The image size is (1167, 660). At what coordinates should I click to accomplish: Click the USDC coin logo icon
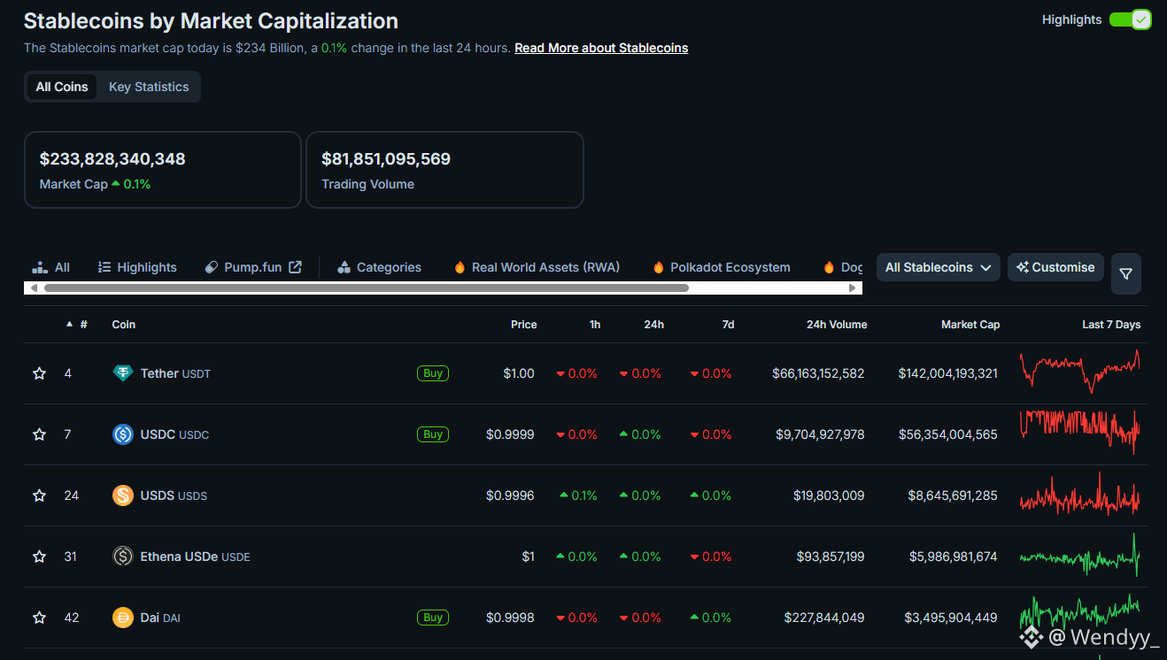coord(123,434)
